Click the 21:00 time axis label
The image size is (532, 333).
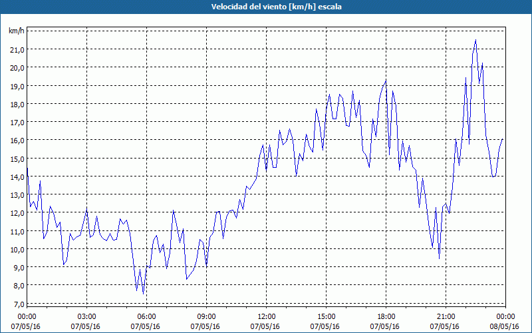pyautogui.click(x=446, y=317)
